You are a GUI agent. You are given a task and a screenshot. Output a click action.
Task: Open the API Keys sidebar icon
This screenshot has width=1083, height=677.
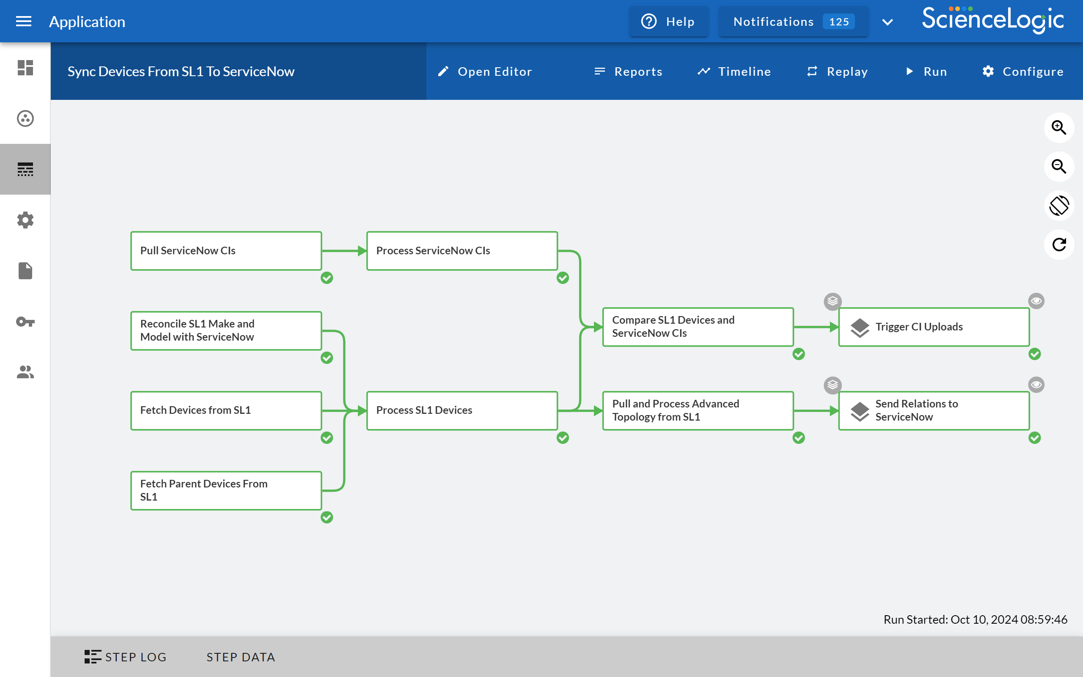click(25, 322)
